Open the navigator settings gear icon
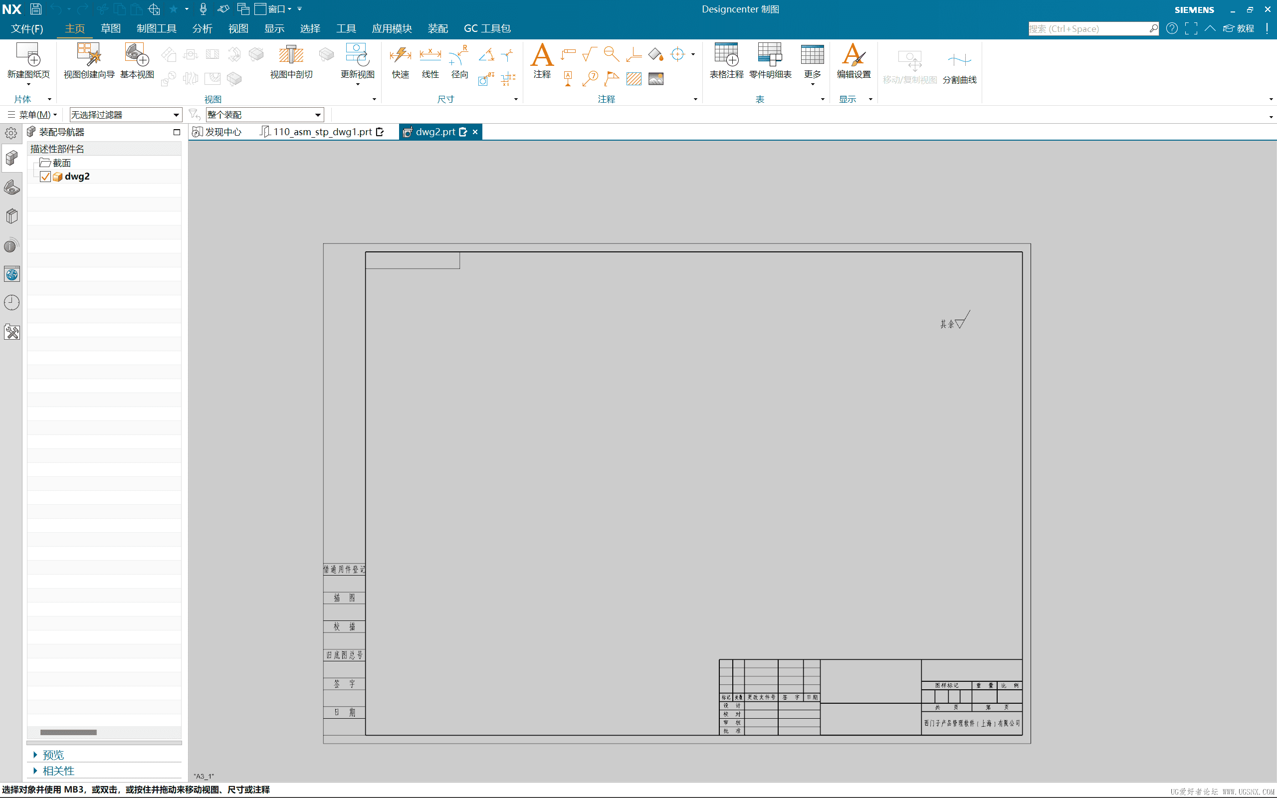This screenshot has width=1277, height=798. 11,133
